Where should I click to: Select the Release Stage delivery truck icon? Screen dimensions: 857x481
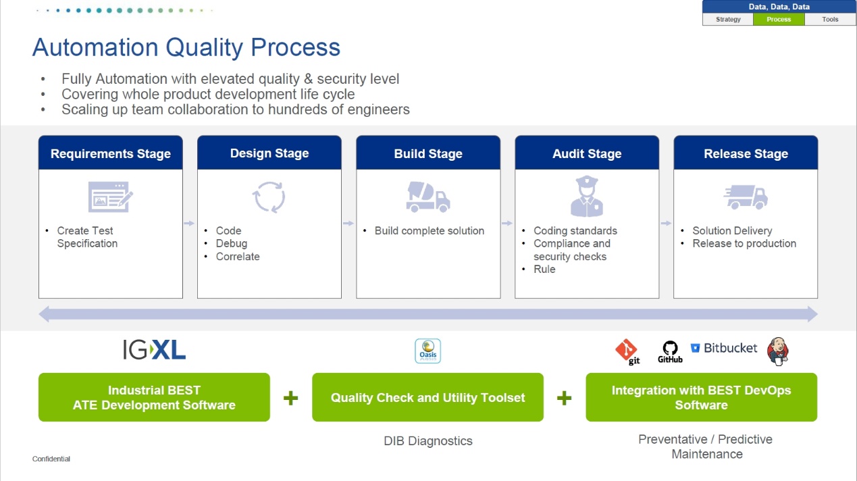point(746,197)
